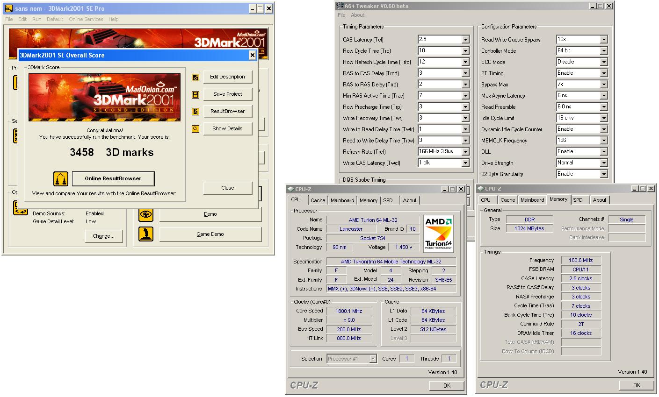Image resolution: width=659 pixels, height=397 pixels.
Task: Expand Max Async Latency dropdown
Action: point(604,96)
